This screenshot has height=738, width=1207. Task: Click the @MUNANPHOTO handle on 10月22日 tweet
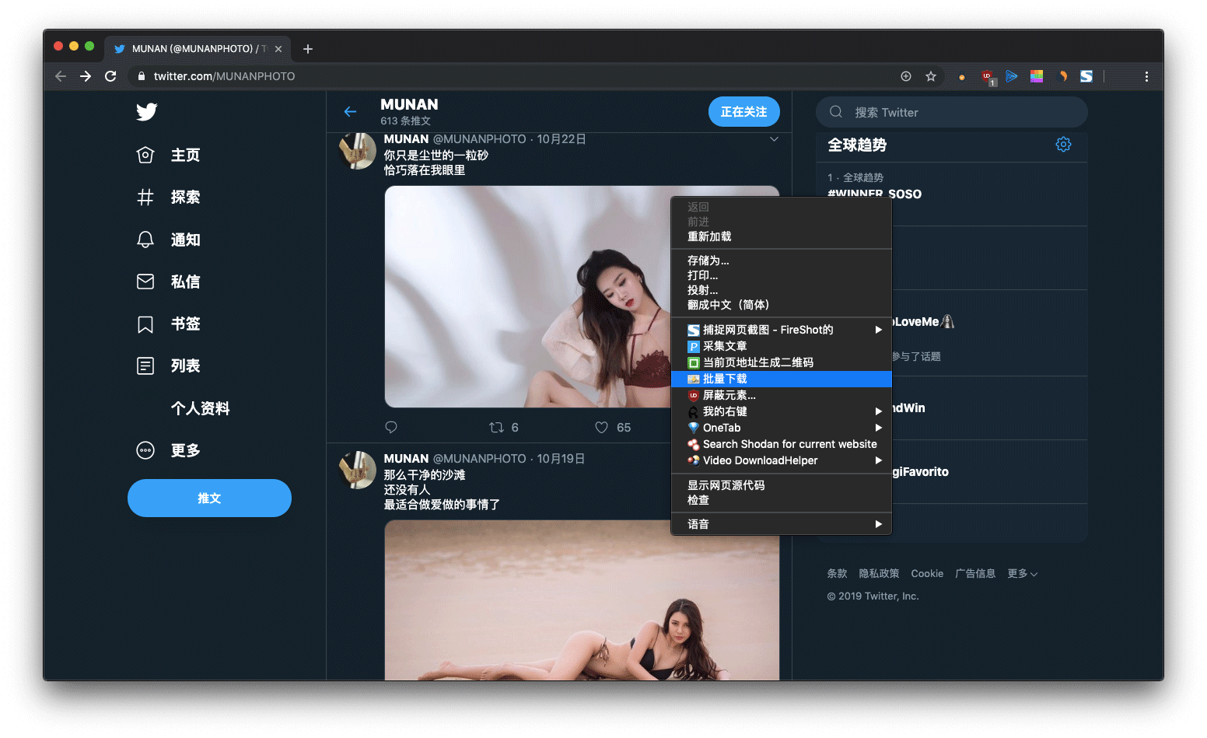pos(479,139)
